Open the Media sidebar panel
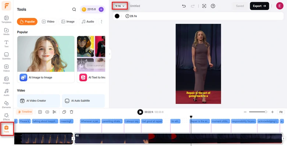 coord(6,32)
